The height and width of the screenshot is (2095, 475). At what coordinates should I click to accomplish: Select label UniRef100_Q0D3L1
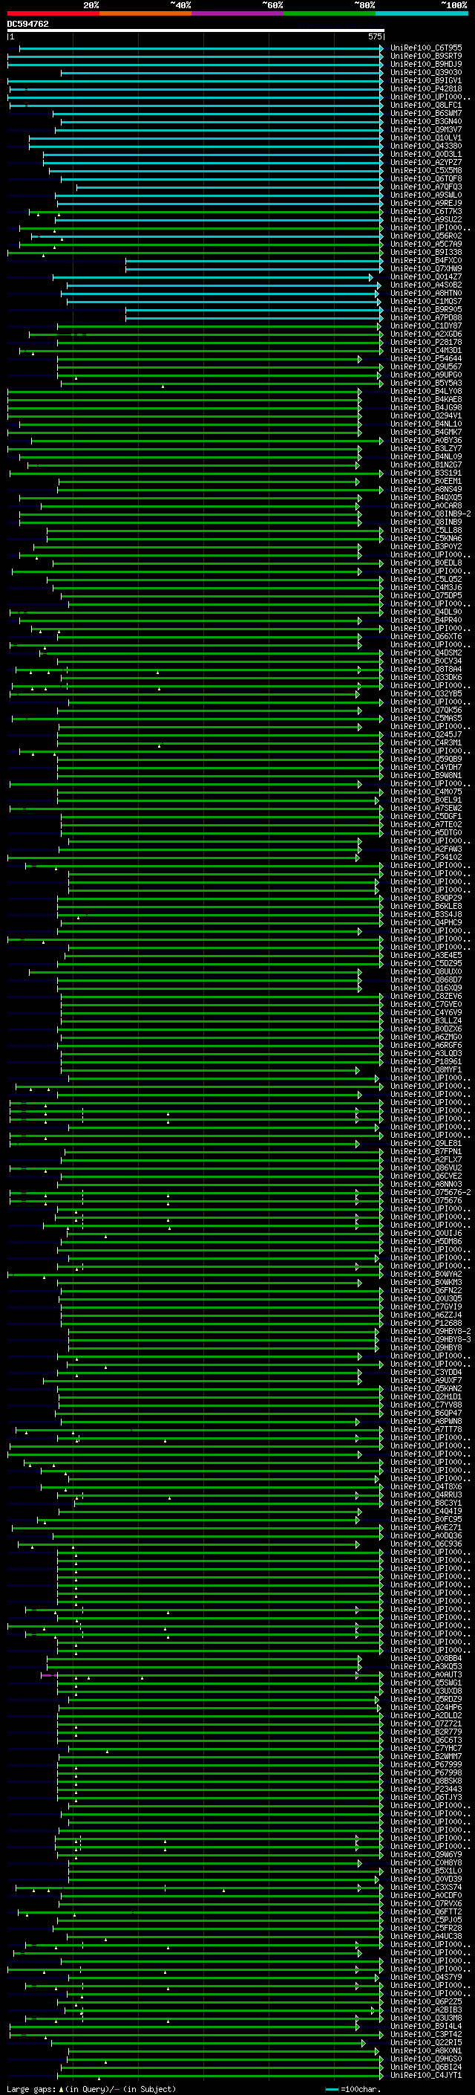point(425,155)
